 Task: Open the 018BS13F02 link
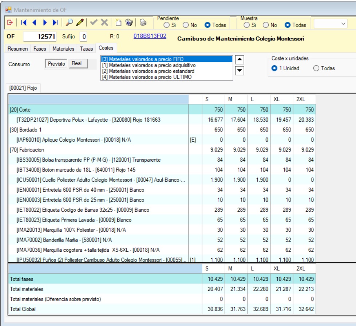pyautogui.click(x=150, y=36)
